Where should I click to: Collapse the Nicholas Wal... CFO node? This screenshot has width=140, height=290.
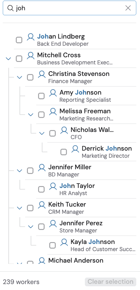point(42,133)
